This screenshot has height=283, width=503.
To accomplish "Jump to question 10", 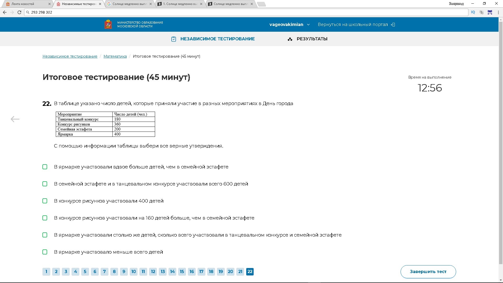I will [x=134, y=272].
